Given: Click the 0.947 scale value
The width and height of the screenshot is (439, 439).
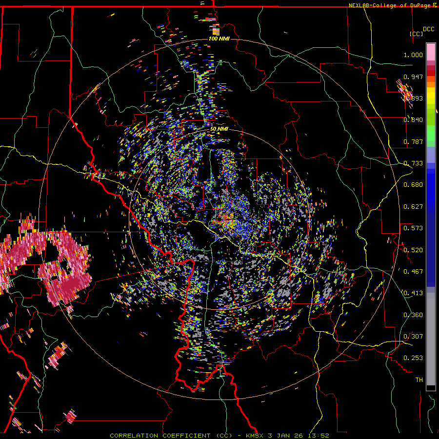Looking at the screenshot, I should coord(413,77).
